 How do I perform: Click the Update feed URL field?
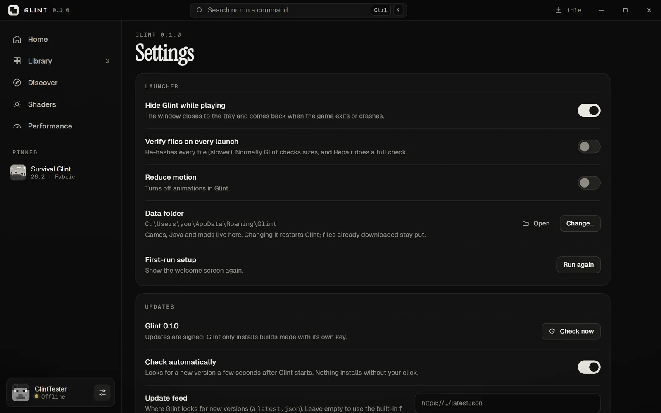click(x=507, y=403)
